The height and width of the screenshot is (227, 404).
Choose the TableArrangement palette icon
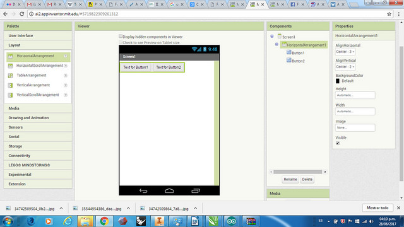point(10,76)
